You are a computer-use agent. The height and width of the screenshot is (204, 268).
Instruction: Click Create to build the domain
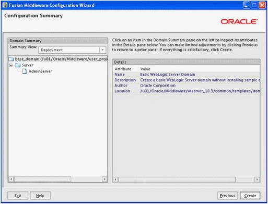tap(250, 196)
